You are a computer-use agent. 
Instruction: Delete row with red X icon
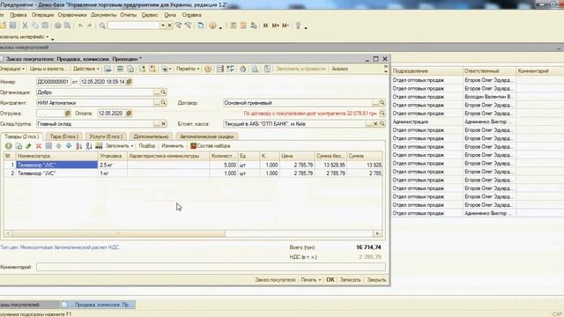[39, 146]
